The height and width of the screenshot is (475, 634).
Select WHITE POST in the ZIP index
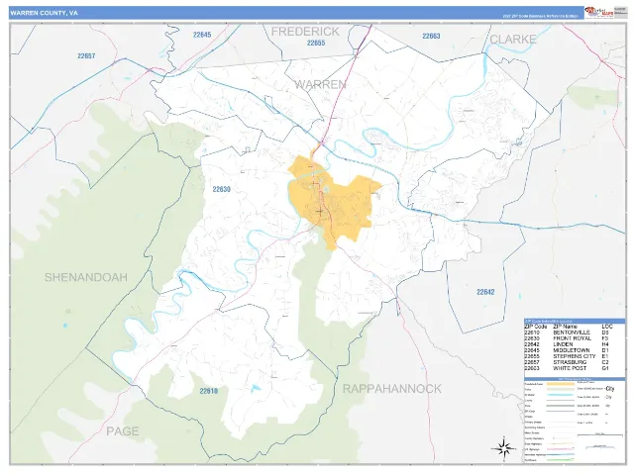click(x=570, y=368)
